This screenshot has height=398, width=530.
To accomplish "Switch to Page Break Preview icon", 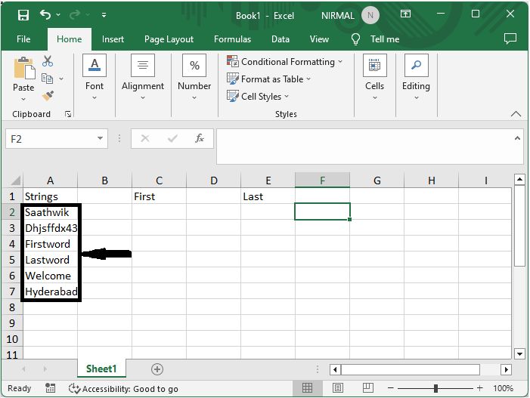I will tap(367, 388).
